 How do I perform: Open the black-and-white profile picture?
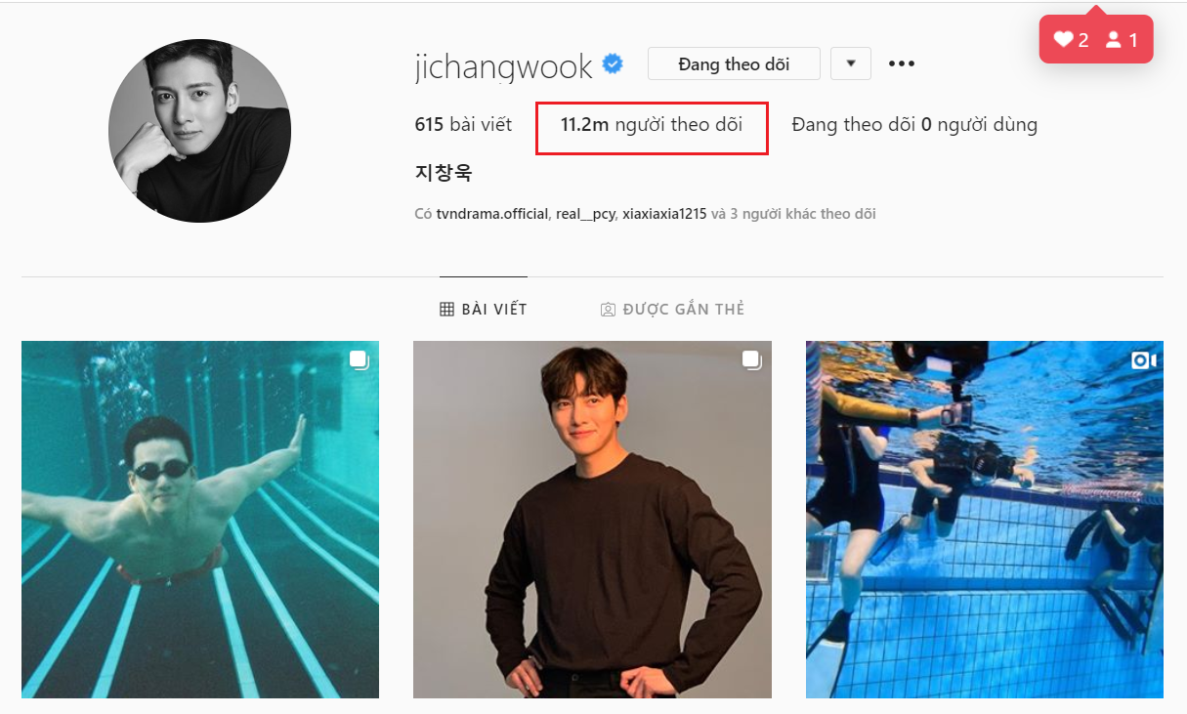click(199, 131)
